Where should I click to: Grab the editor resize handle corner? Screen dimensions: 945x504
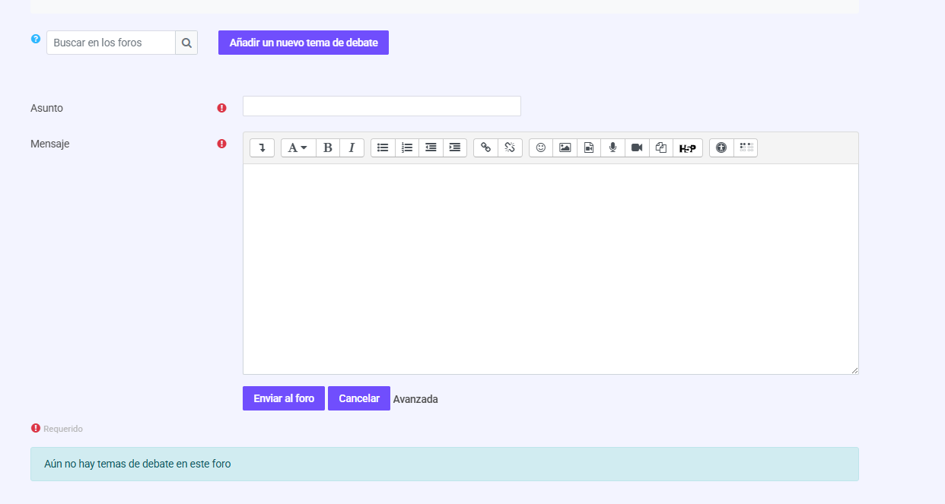pos(854,370)
